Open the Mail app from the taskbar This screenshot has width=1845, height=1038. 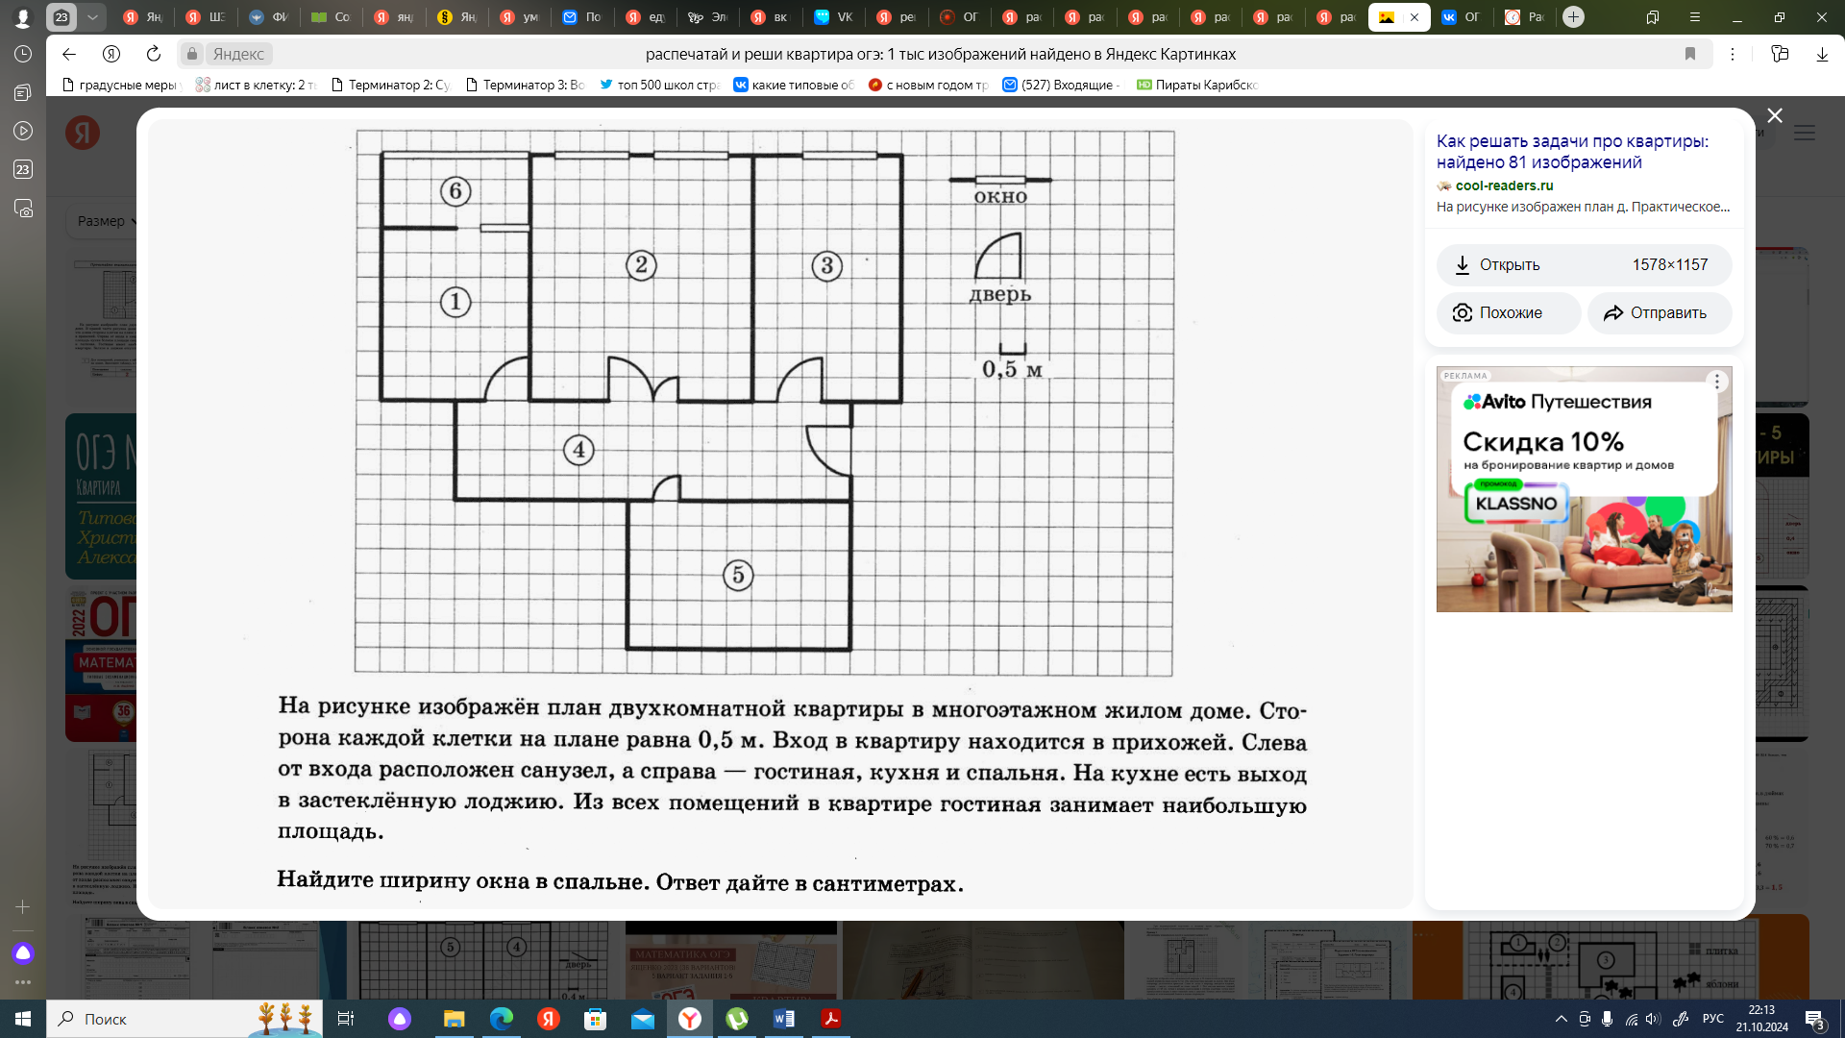(642, 1019)
